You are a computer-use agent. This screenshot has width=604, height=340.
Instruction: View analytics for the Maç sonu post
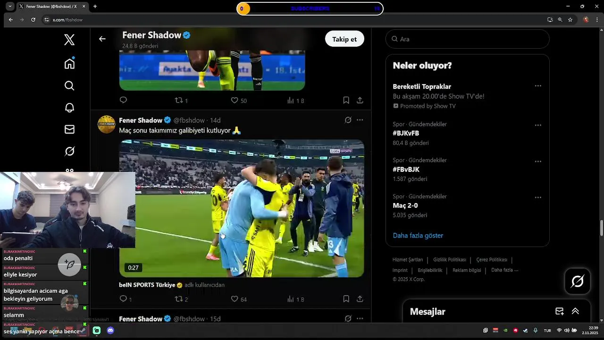point(295,299)
